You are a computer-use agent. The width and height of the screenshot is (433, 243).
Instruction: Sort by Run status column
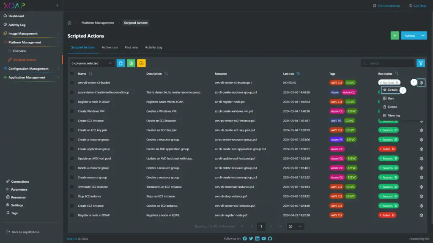coord(397,73)
